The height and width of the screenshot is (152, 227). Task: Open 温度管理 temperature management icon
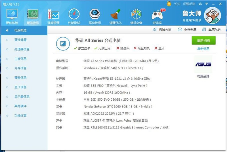53,16
